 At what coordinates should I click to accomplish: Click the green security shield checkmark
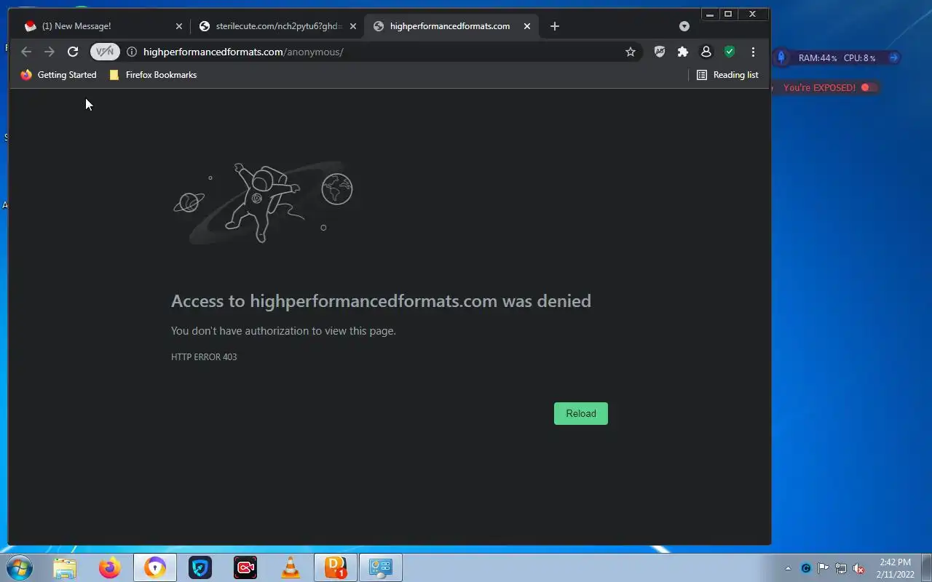pos(730,52)
